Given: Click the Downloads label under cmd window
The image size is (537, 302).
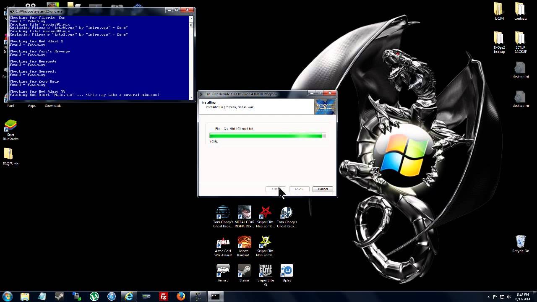Looking at the screenshot, I should pos(52,106).
